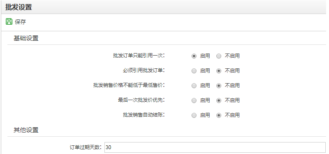Screen dimensions: 329x154
Task: Click the 批发设置 page title
Action: click(x=19, y=7)
